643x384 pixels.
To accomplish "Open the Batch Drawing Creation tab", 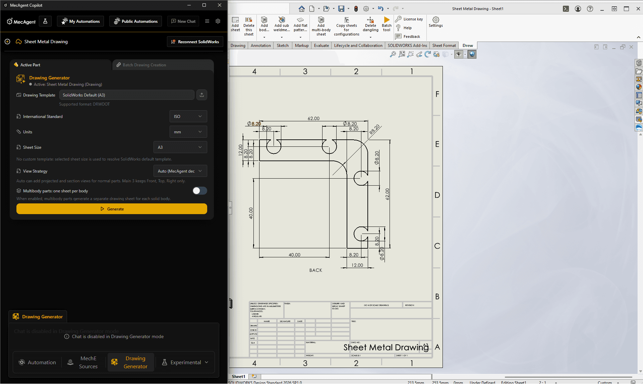I will (144, 65).
